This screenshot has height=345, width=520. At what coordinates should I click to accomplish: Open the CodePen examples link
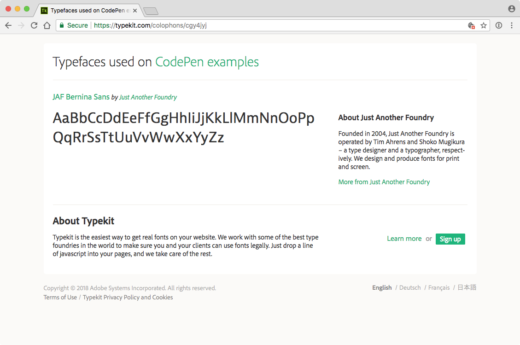tap(207, 62)
